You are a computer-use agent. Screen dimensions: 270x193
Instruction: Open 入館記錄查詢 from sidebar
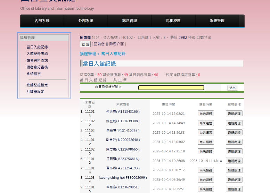click(37, 54)
